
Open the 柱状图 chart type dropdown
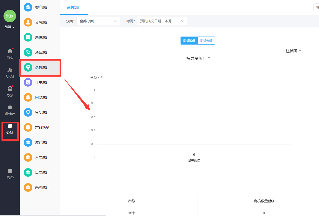[x=293, y=51]
